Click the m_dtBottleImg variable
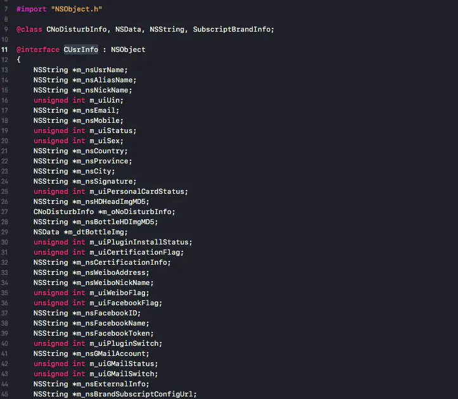 click(x=97, y=232)
